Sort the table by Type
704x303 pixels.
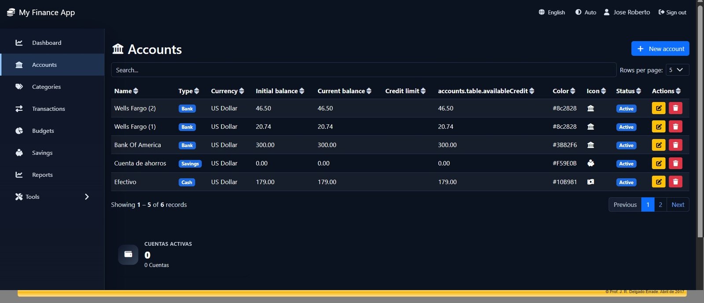click(189, 91)
